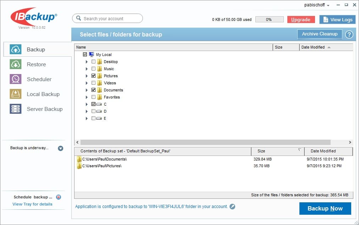Expand the C drive tree node

pos(87,104)
